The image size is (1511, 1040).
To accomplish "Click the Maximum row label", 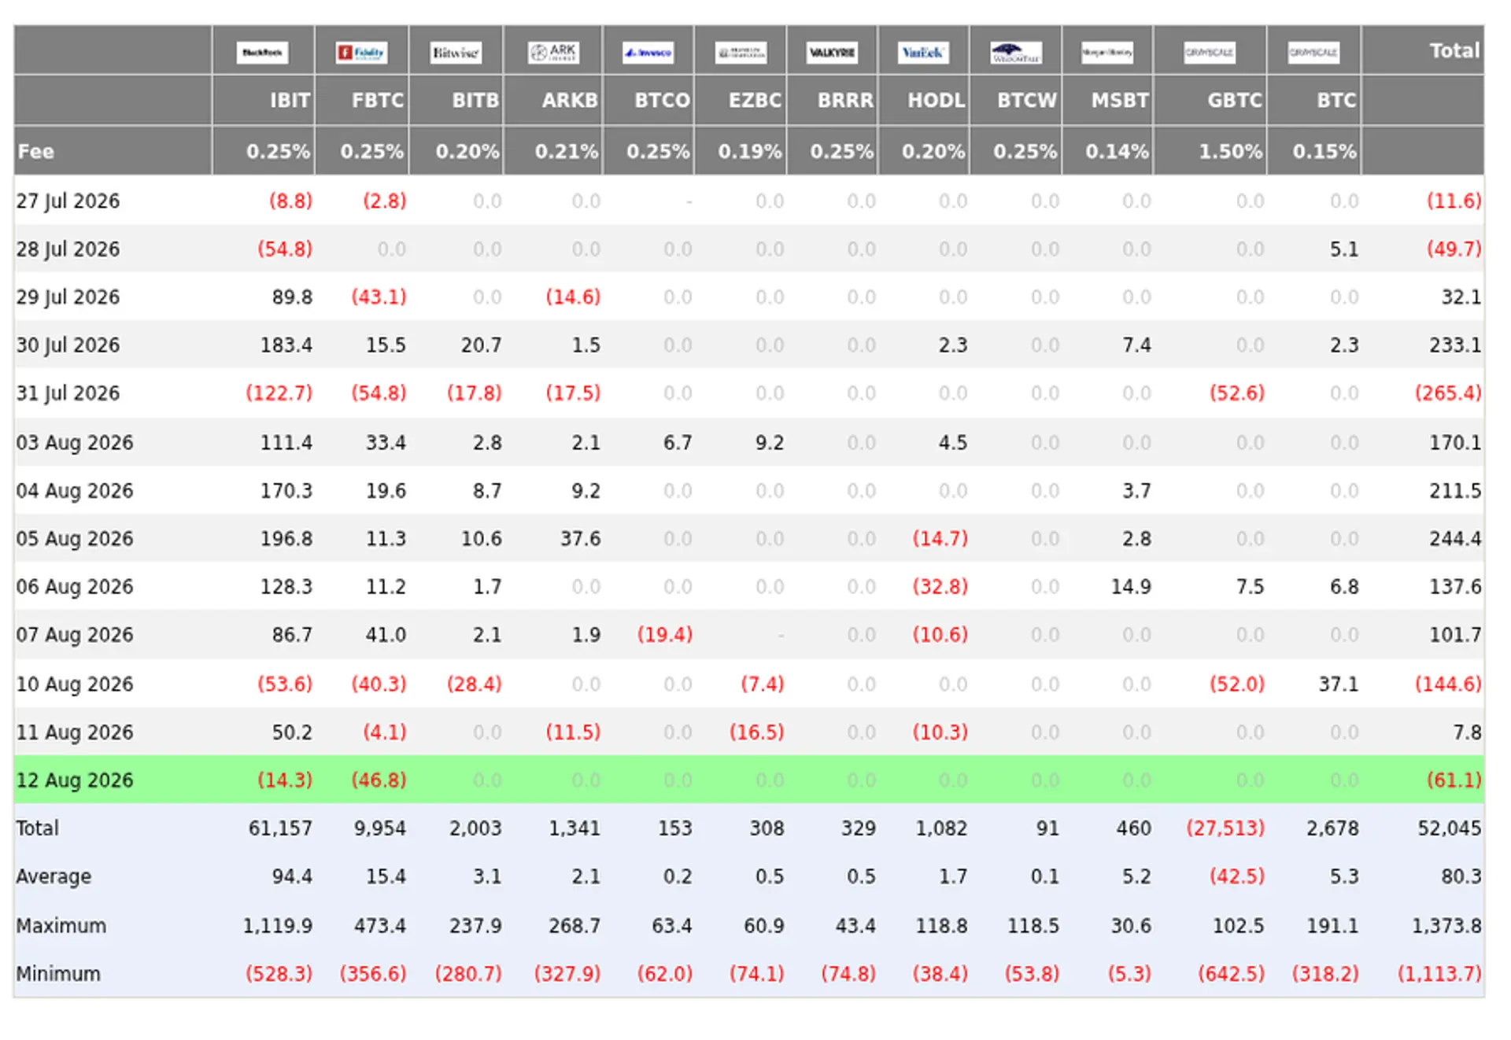I will click(61, 926).
